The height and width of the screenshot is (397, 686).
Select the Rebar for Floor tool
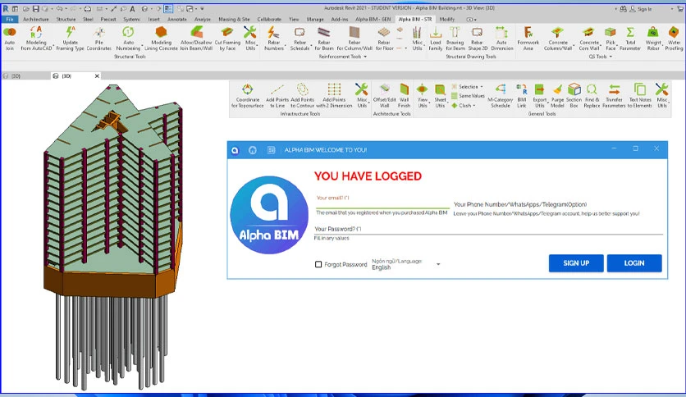(x=384, y=38)
